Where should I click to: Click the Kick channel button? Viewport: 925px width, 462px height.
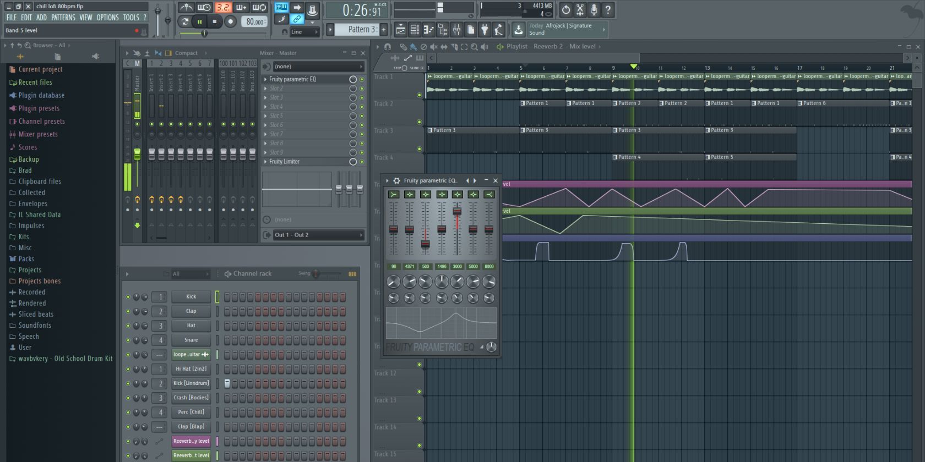191,297
